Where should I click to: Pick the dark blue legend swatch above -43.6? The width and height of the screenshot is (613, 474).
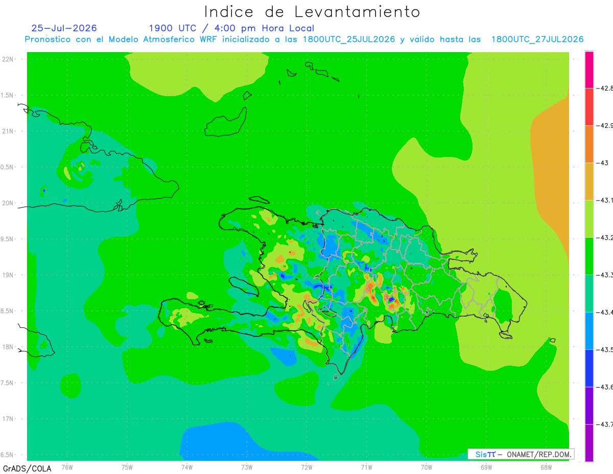589,368
